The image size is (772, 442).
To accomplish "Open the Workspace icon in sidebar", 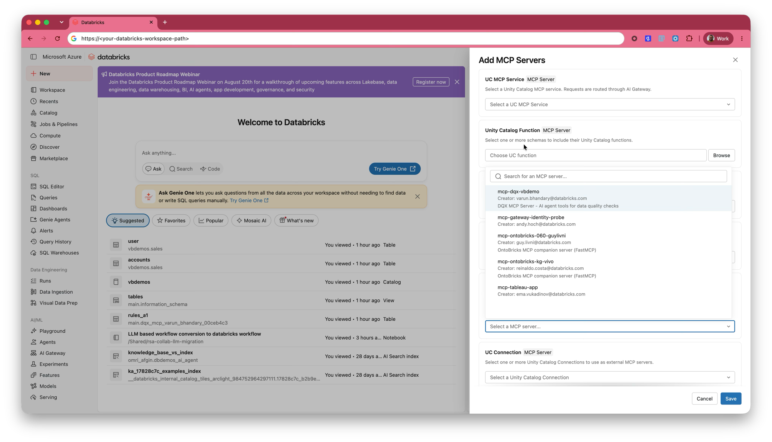I will (34, 90).
